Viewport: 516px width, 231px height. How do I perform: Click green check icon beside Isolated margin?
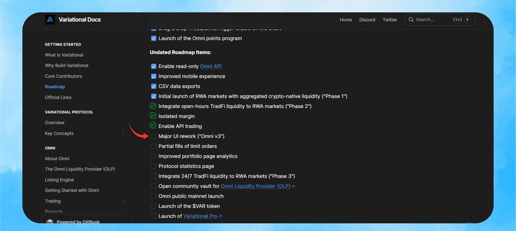coord(153,116)
